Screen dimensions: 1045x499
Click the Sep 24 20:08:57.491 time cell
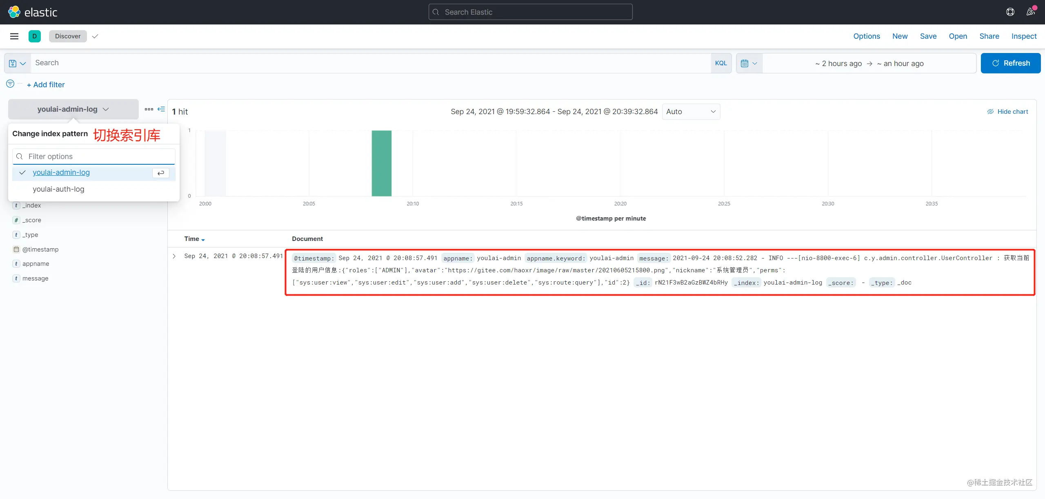(233, 256)
